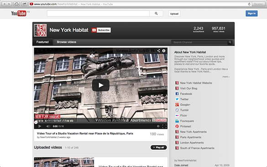Open the New York Habitat Website link

point(196,83)
